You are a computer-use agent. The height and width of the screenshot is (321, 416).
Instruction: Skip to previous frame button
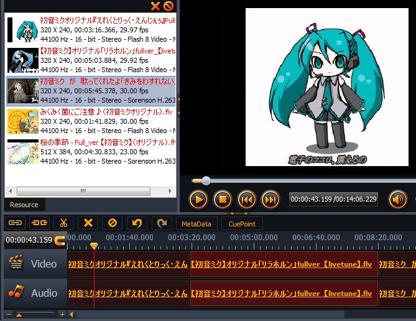point(246,200)
